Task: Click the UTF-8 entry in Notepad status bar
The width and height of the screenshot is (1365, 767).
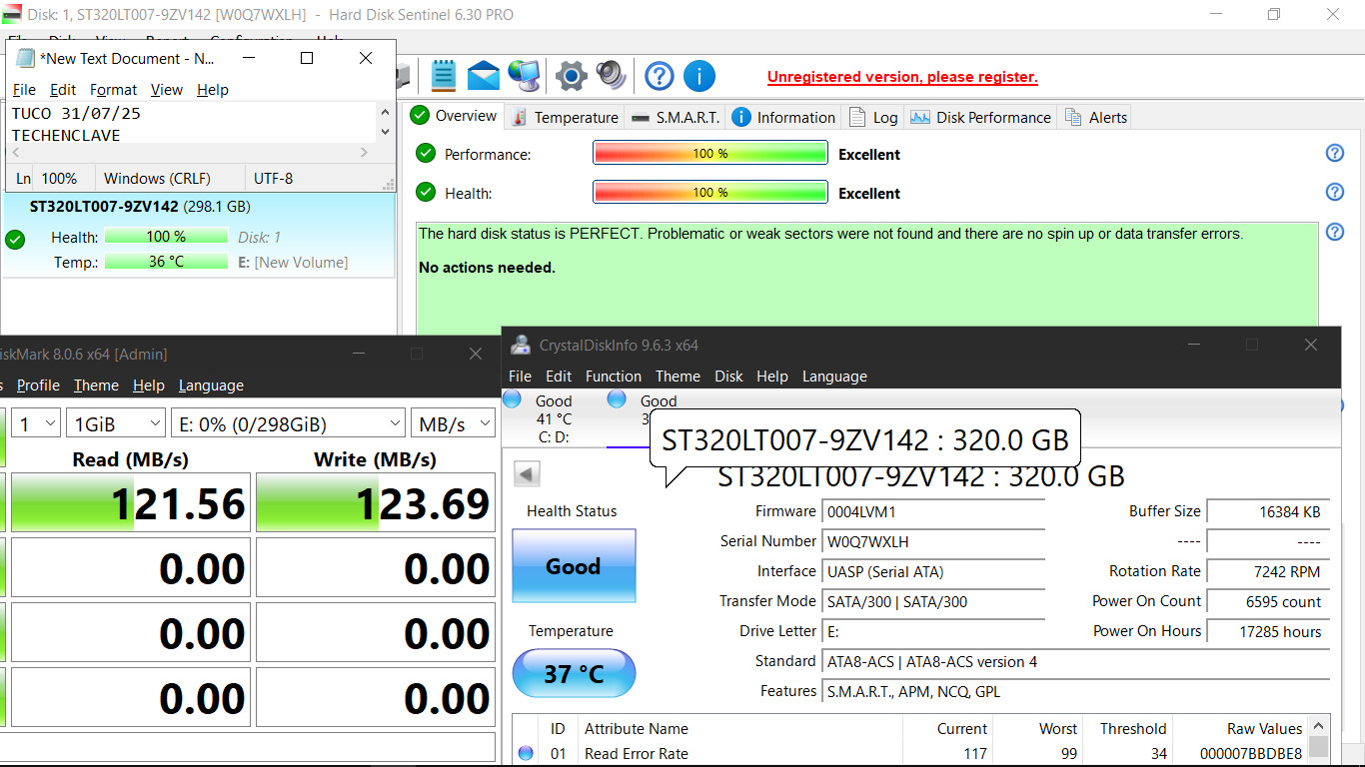Action: pos(273,178)
